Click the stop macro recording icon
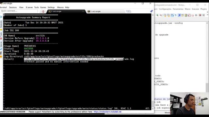This screenshot has width=209, height=117. [203, 15]
